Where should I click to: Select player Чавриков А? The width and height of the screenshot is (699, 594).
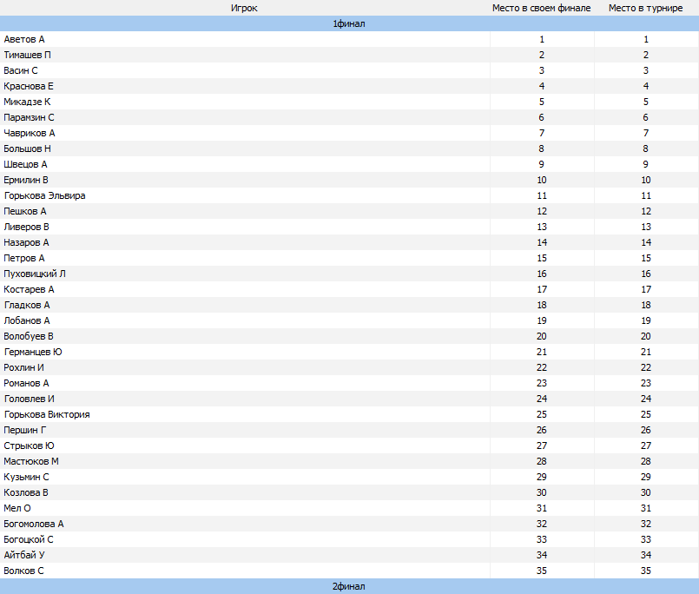30,133
